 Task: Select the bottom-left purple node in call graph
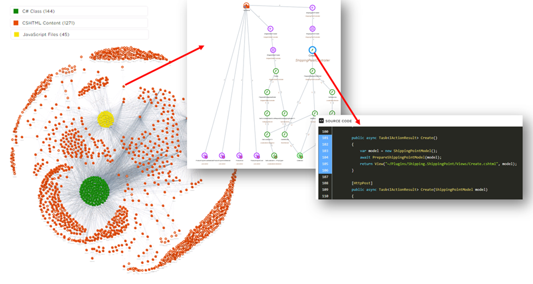[204, 156]
